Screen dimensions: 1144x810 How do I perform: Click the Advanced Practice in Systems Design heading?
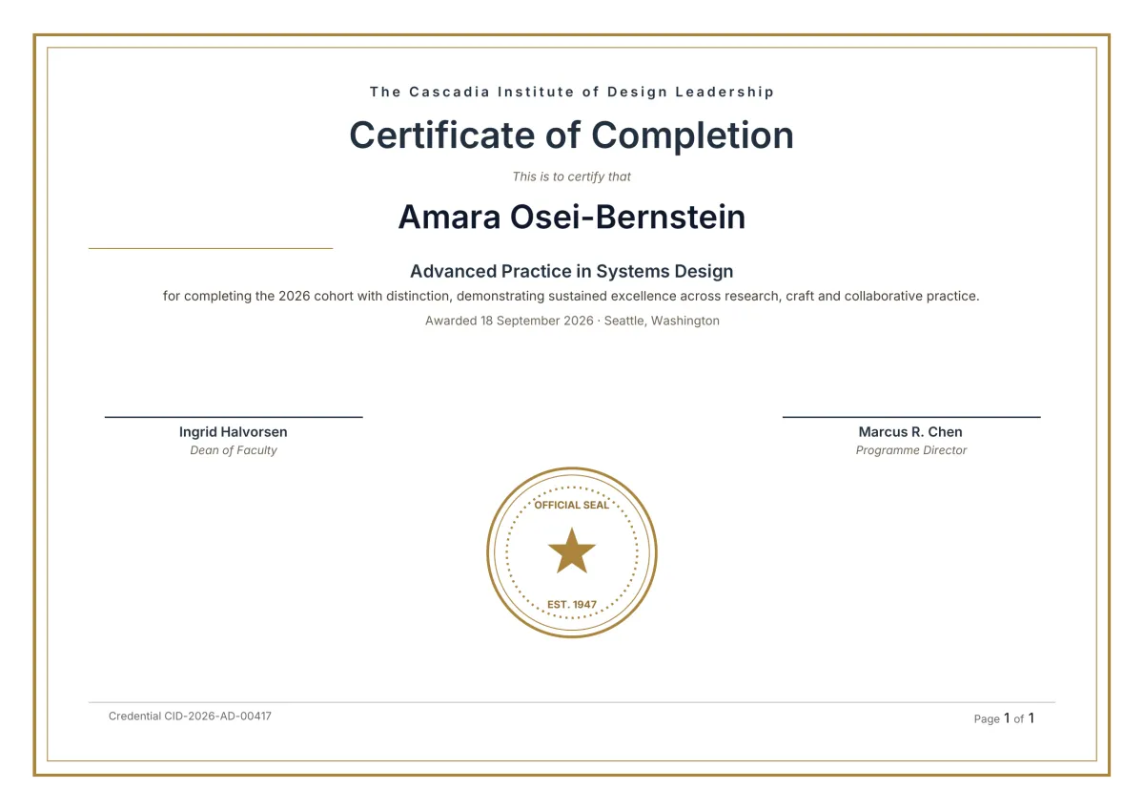(x=572, y=271)
